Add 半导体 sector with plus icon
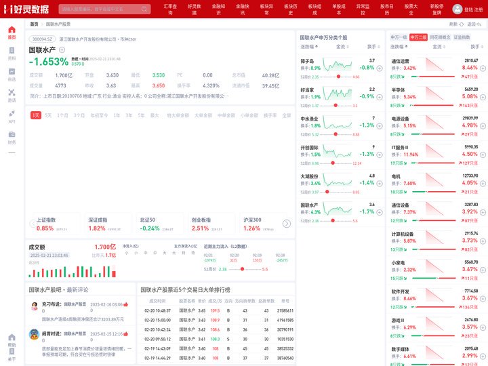The image size is (488, 366). tap(483, 97)
